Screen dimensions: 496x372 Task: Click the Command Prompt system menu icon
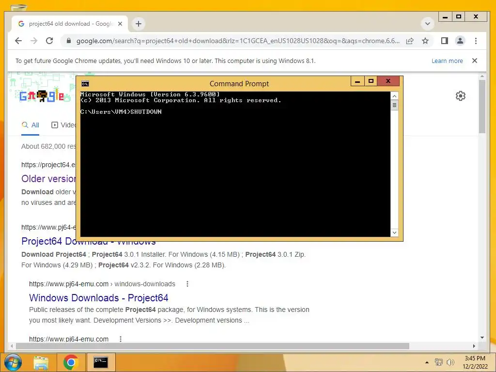(x=85, y=83)
